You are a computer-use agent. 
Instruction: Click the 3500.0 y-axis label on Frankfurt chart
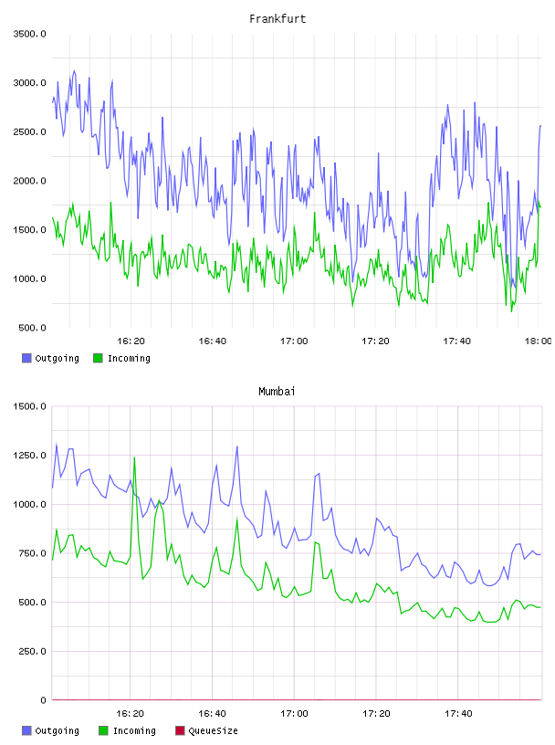[29, 34]
